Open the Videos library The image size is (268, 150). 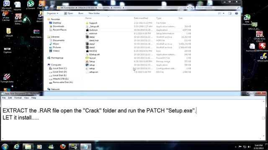click(56, 51)
